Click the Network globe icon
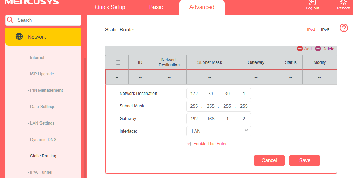 coord(19,36)
